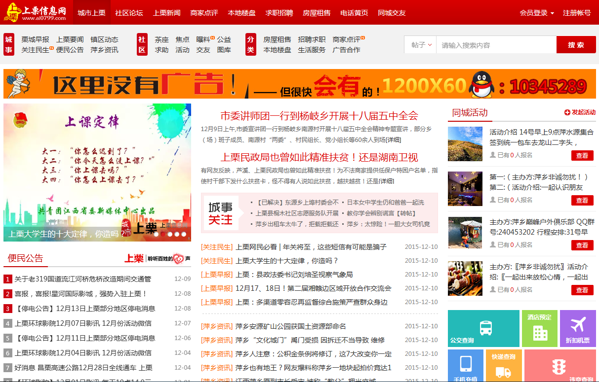This screenshot has height=382, width=599.
Task: Open the 公交查询 bus tile
Action: point(483,328)
